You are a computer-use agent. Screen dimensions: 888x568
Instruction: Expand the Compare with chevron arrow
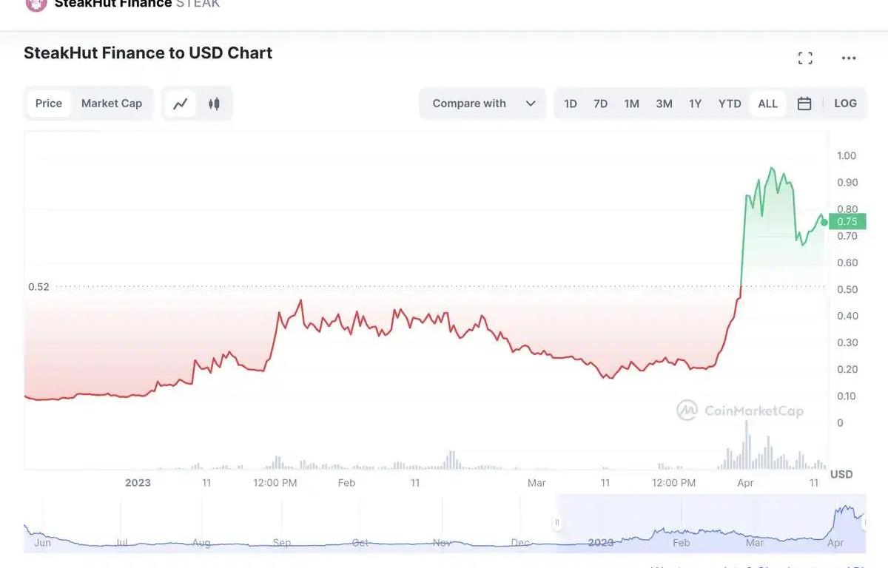pyautogui.click(x=531, y=104)
